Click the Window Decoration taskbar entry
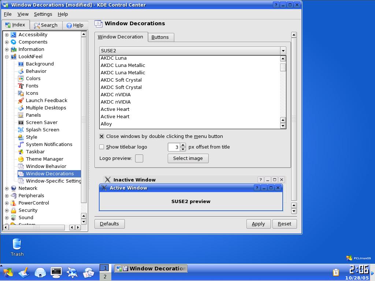 click(x=151, y=269)
